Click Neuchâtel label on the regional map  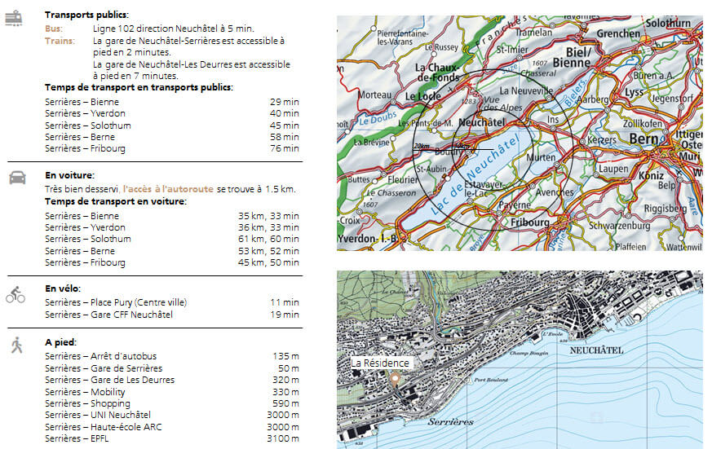click(482, 122)
